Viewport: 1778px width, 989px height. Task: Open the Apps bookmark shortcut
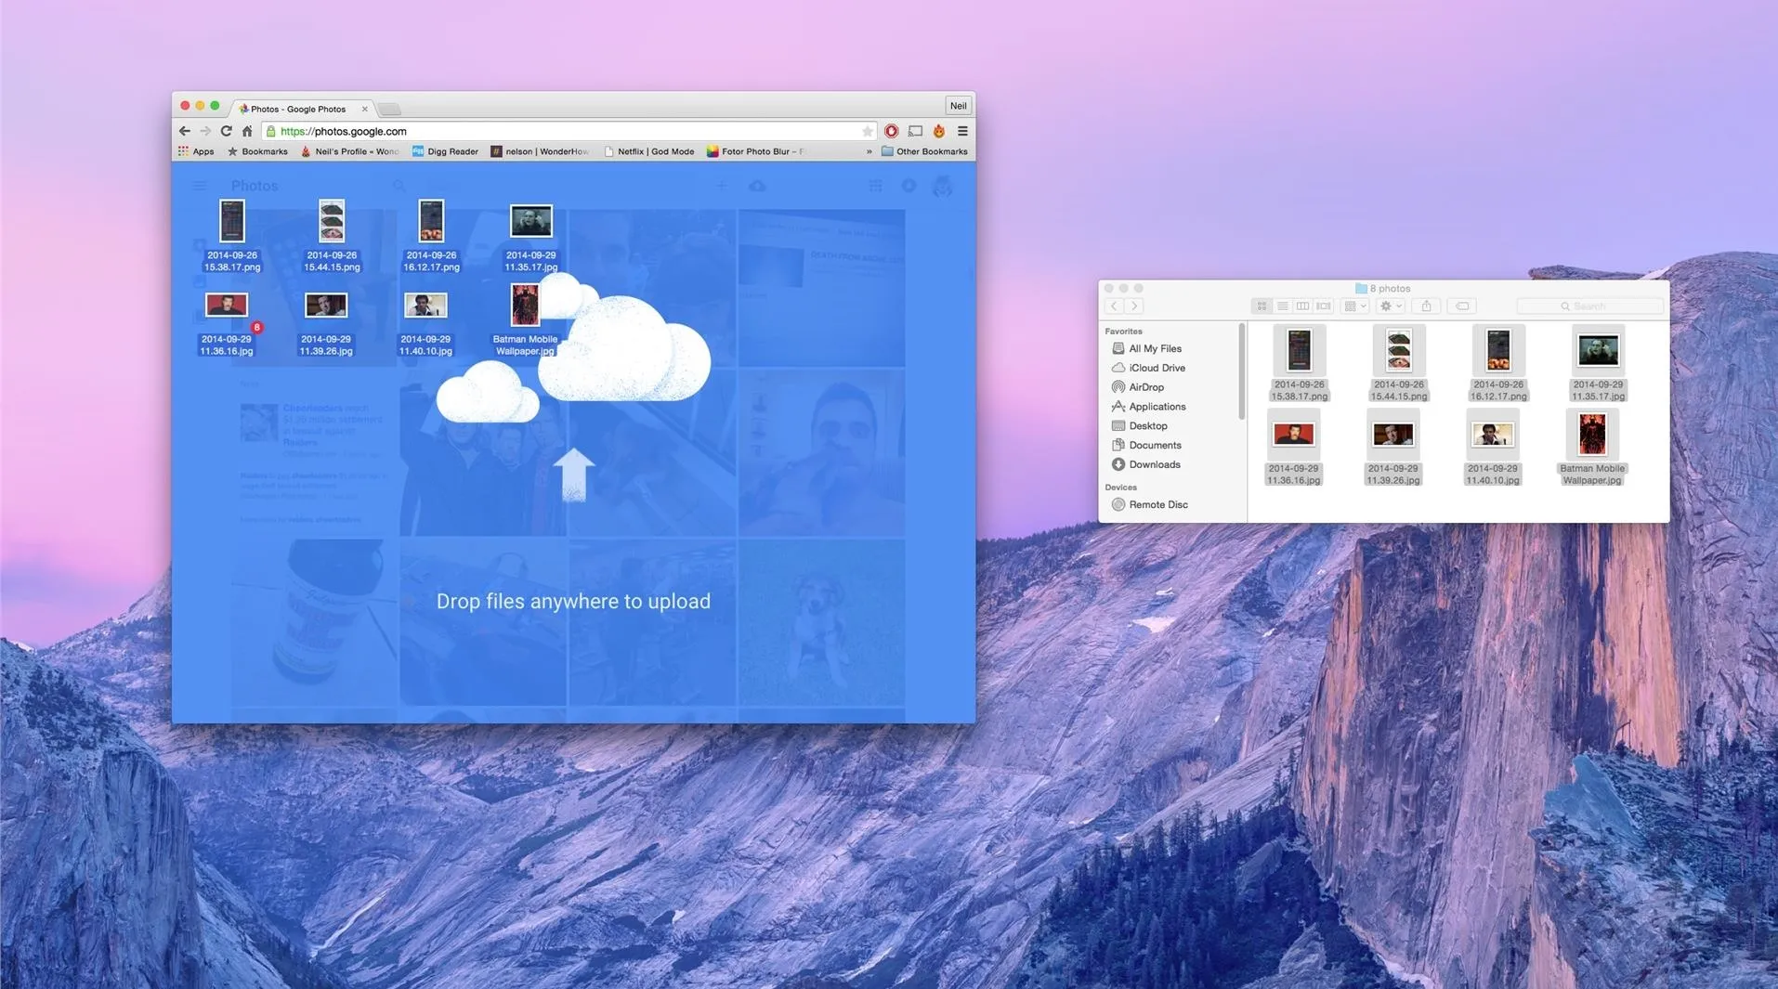(x=196, y=151)
